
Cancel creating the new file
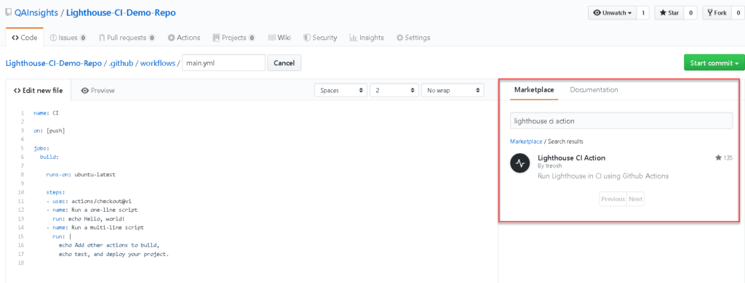(284, 62)
